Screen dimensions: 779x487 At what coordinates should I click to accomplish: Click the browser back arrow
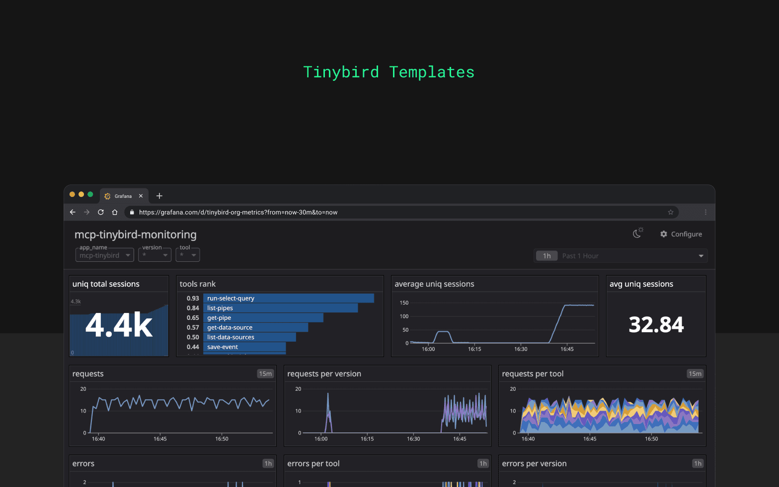pyautogui.click(x=73, y=212)
